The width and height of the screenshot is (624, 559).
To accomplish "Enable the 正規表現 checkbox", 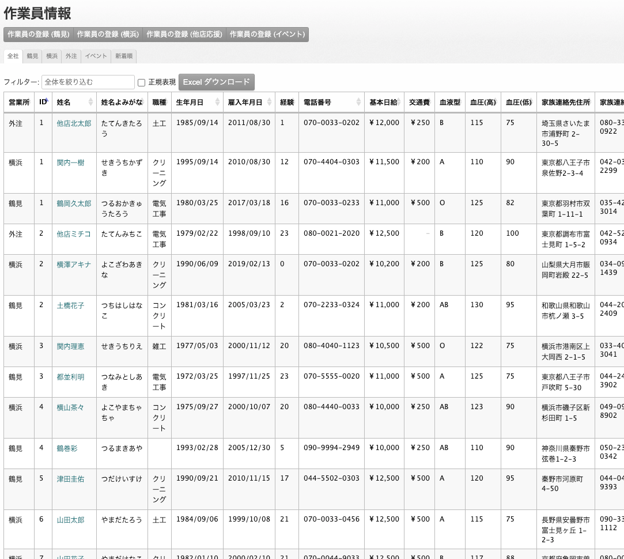I will click(141, 82).
